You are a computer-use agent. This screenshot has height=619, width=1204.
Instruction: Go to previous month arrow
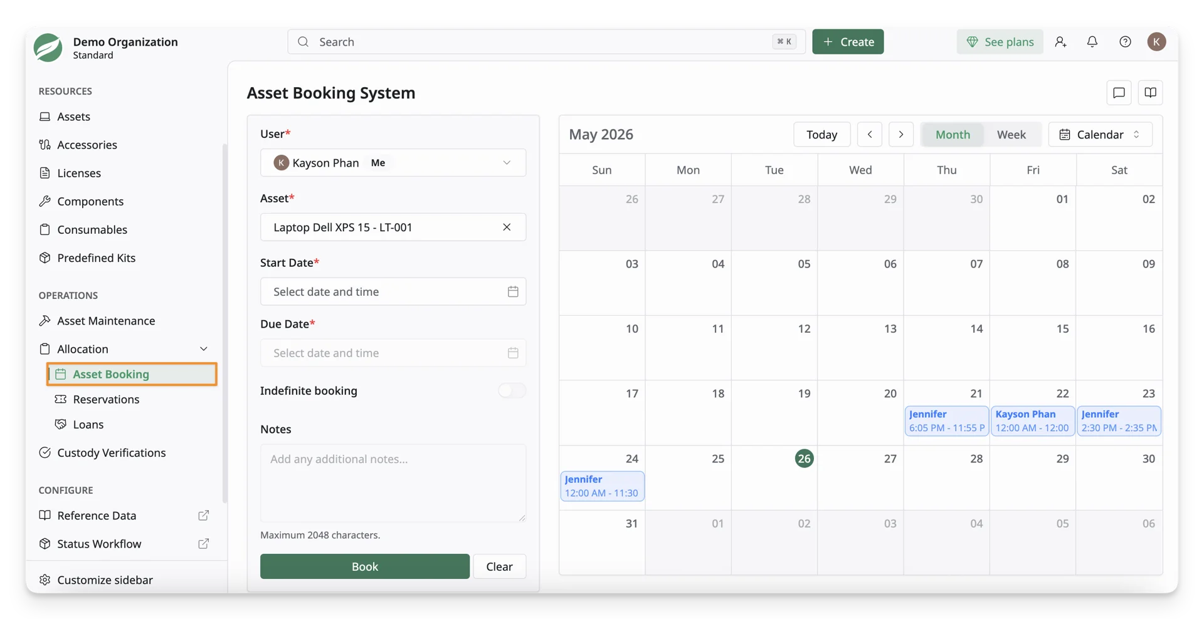click(x=870, y=134)
